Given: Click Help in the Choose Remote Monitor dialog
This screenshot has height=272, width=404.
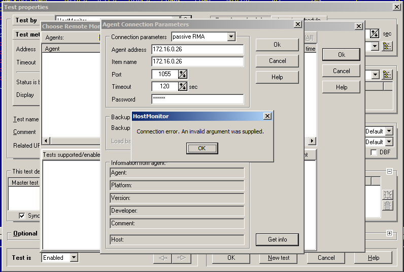Looking at the screenshot, I should pos(342,87).
